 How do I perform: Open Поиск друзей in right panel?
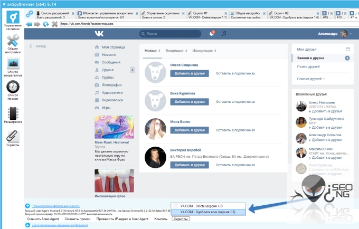[x=308, y=66]
